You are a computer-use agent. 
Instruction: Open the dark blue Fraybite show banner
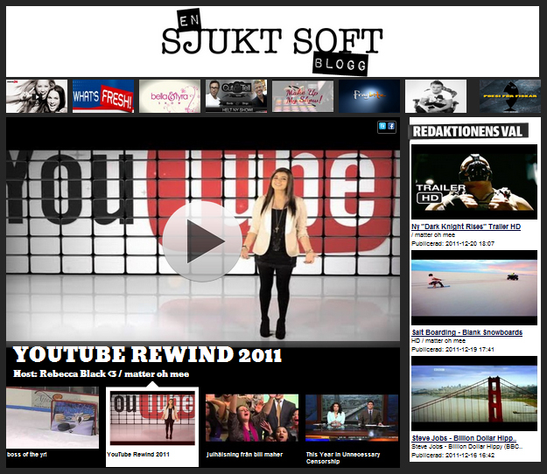coord(369,96)
